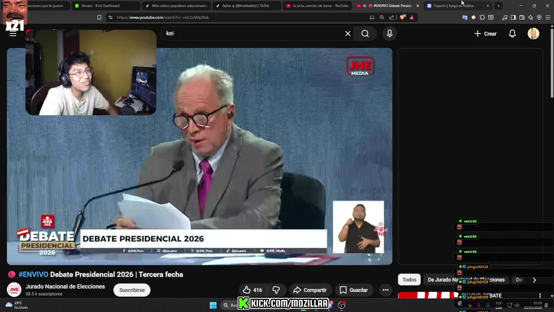Show more chips with right chevron
The width and height of the screenshot is (554, 312).
[534, 279]
